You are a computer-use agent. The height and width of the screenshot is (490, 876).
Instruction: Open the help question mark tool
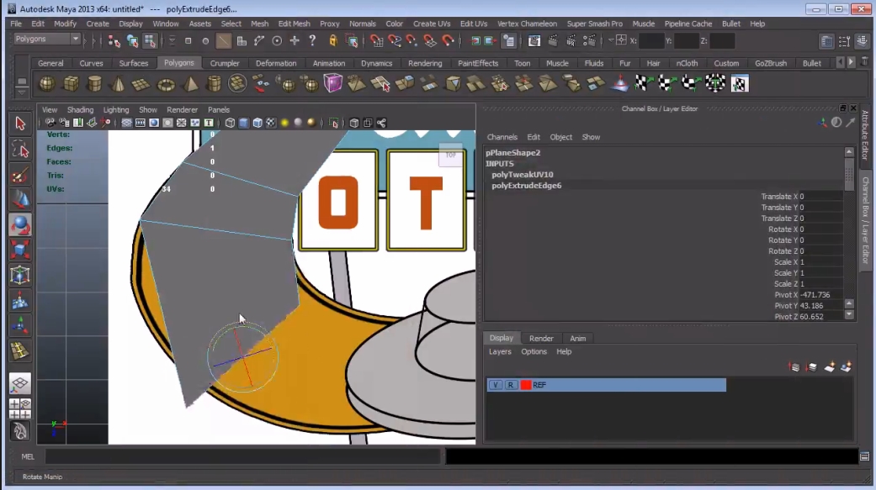tap(312, 40)
